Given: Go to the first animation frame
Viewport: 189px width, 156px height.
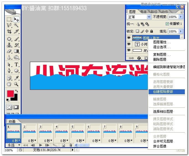Looking at the screenshot, I should tap(25, 145).
